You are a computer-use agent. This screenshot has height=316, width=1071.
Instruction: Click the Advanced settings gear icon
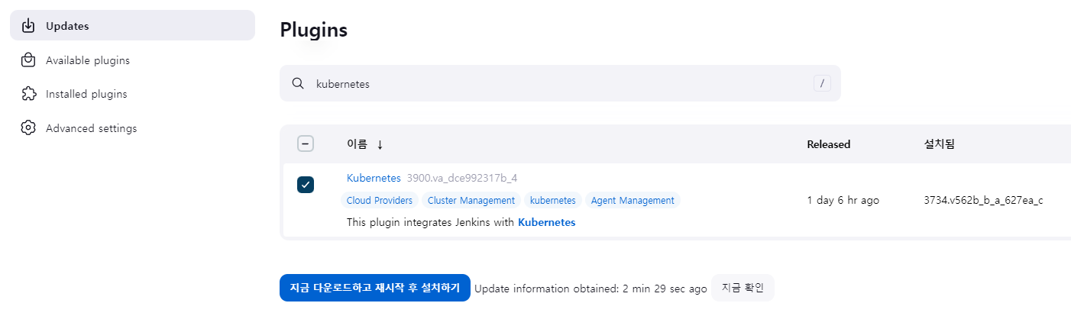tap(28, 128)
